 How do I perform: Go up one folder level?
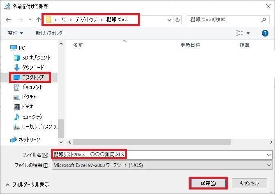[x=38, y=20]
